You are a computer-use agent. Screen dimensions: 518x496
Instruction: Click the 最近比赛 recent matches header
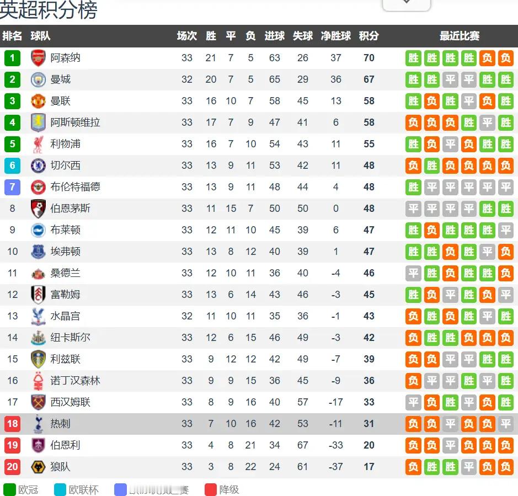point(459,36)
